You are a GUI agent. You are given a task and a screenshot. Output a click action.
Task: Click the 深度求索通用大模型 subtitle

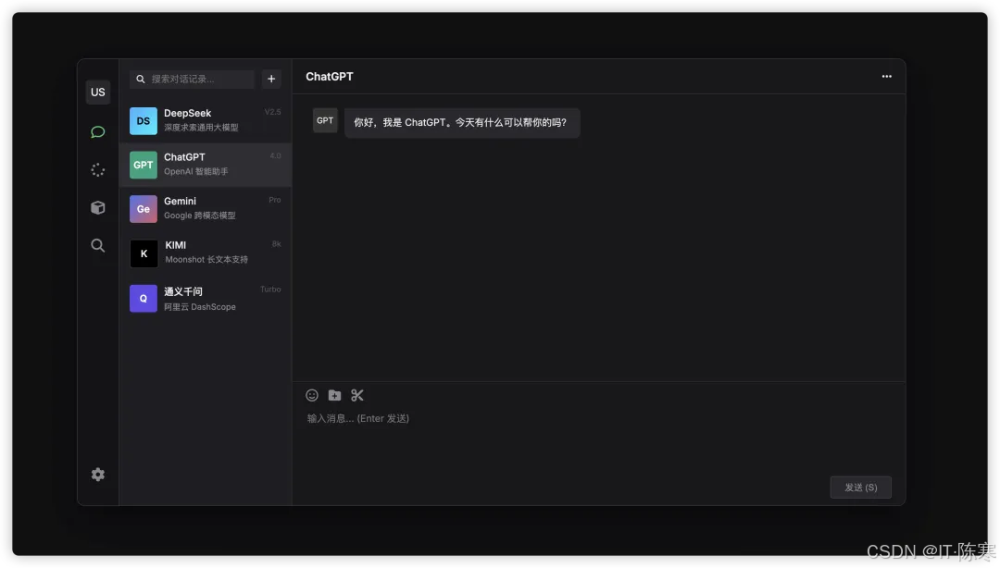(x=201, y=128)
